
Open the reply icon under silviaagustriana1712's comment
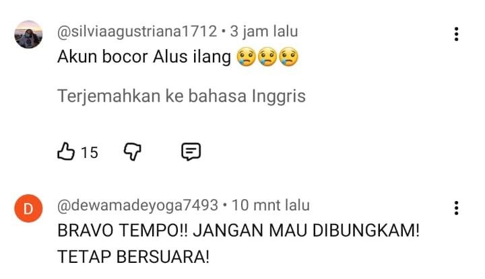[191, 151]
